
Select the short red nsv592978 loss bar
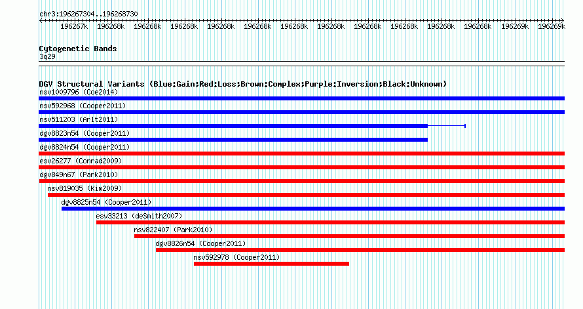click(271, 264)
